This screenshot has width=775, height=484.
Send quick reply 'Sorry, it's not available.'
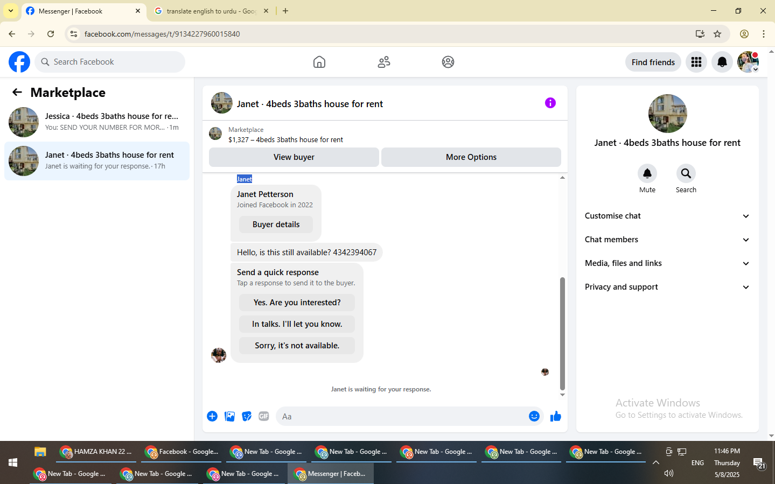297,346
